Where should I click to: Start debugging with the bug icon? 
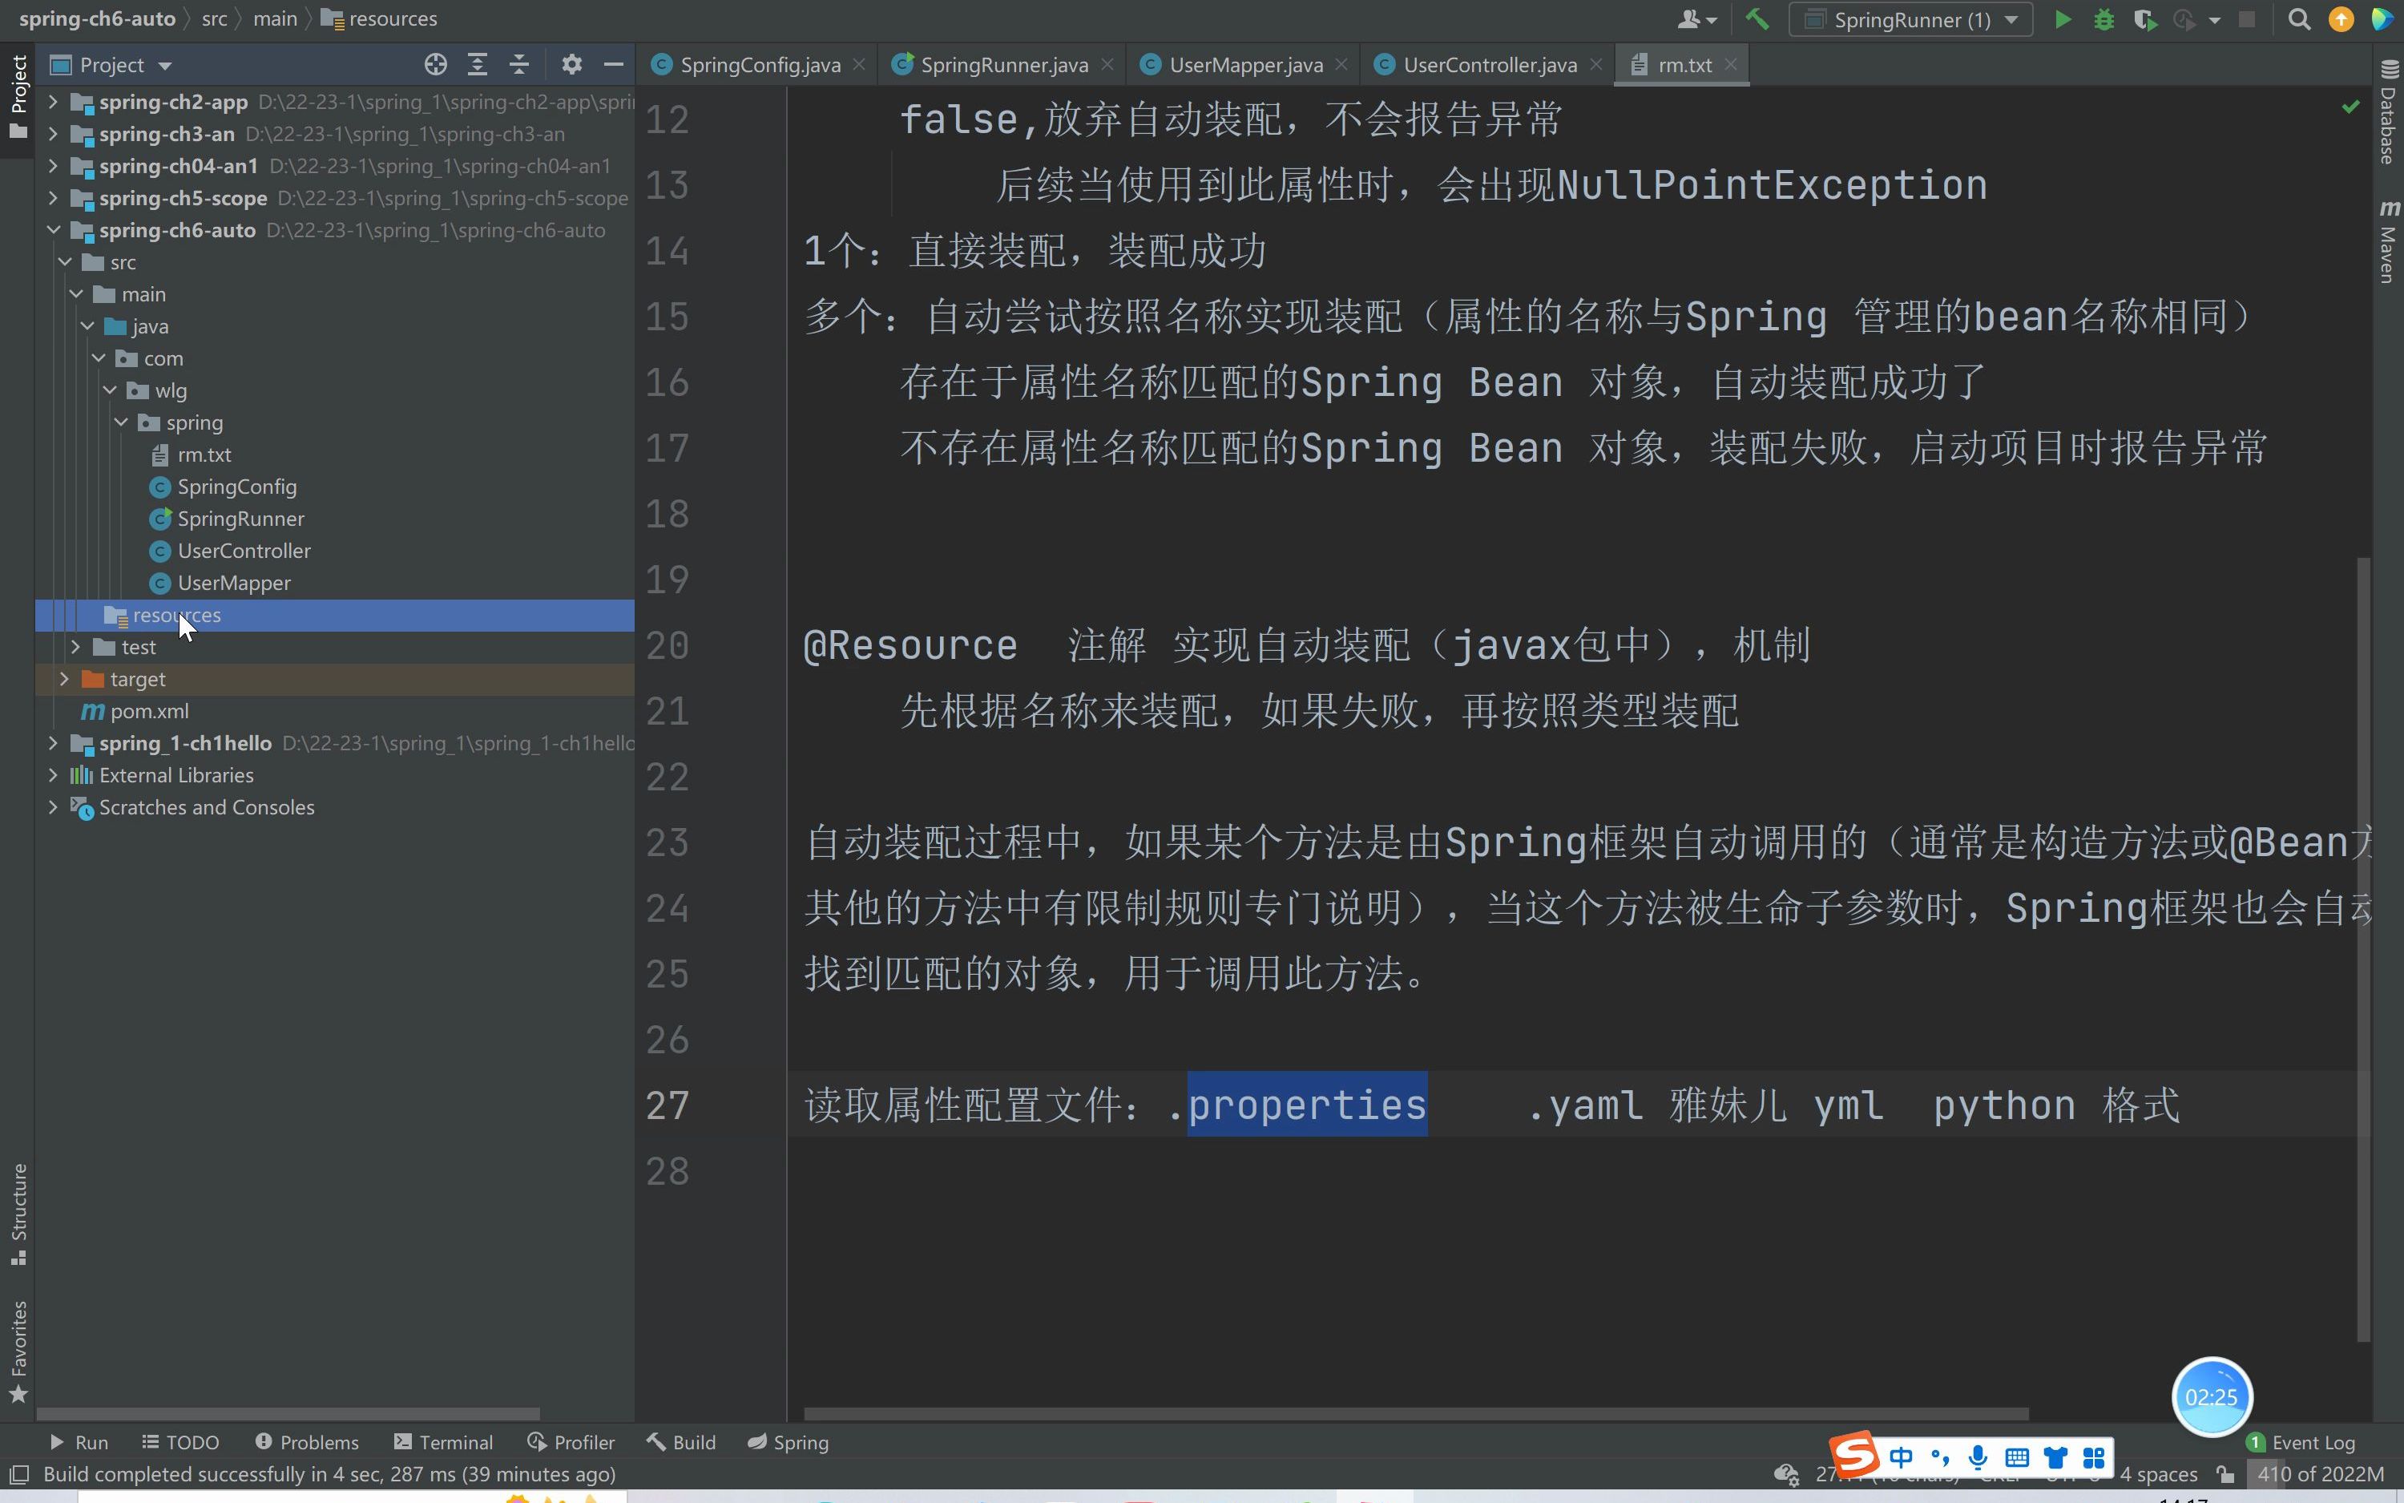click(x=2103, y=20)
